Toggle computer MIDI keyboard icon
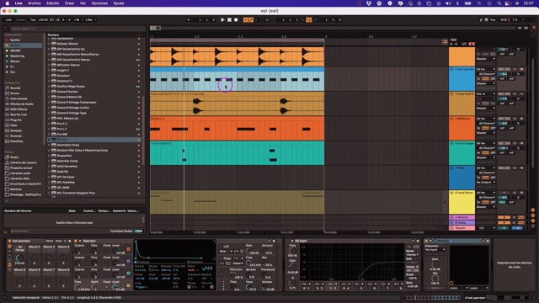 point(487,20)
